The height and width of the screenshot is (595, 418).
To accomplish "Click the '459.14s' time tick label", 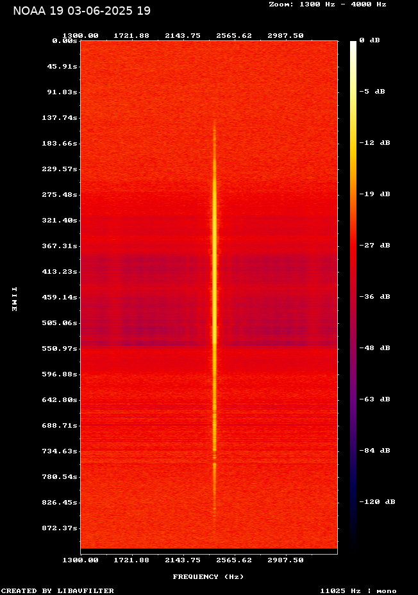I will pos(60,297).
